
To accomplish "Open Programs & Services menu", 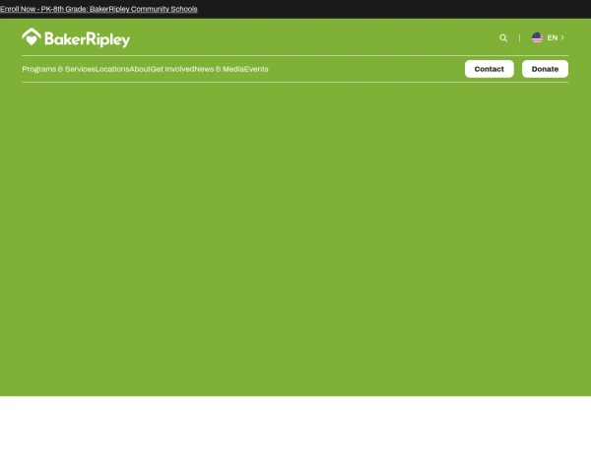I will 58,69.
